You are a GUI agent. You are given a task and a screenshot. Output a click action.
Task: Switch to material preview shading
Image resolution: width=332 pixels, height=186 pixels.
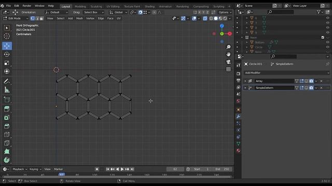[x=220, y=19]
